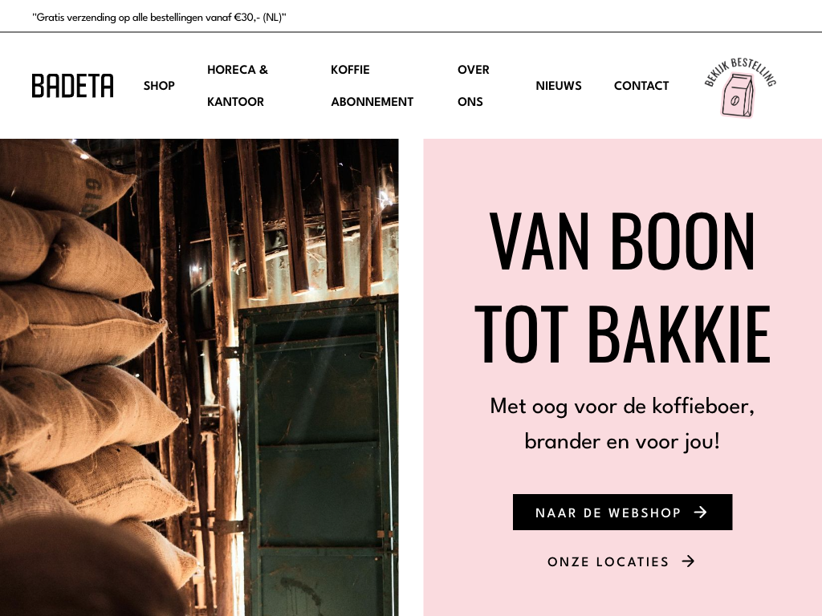Click the Van Boon Tot Bakkie heading
Image resolution: width=822 pixels, height=616 pixels.
(622, 287)
